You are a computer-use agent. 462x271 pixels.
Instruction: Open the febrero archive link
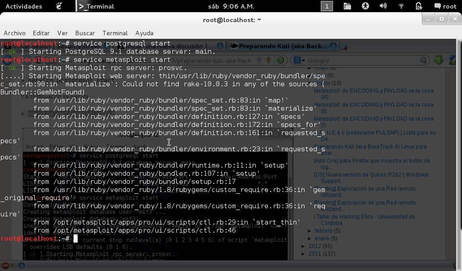click(x=323, y=231)
